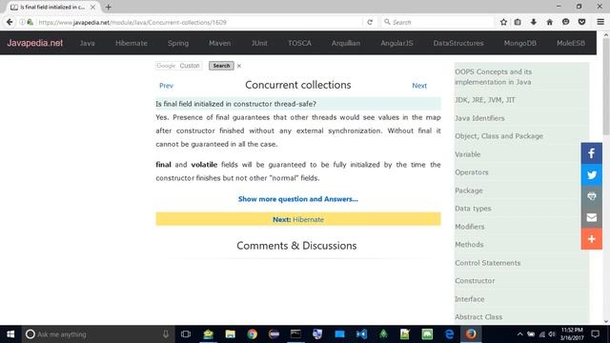Click the browser URL address bar
The image size is (610, 343).
tap(198, 22)
